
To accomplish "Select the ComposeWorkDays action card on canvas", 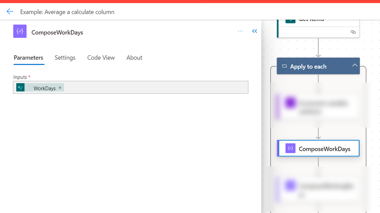I will click(x=318, y=148).
